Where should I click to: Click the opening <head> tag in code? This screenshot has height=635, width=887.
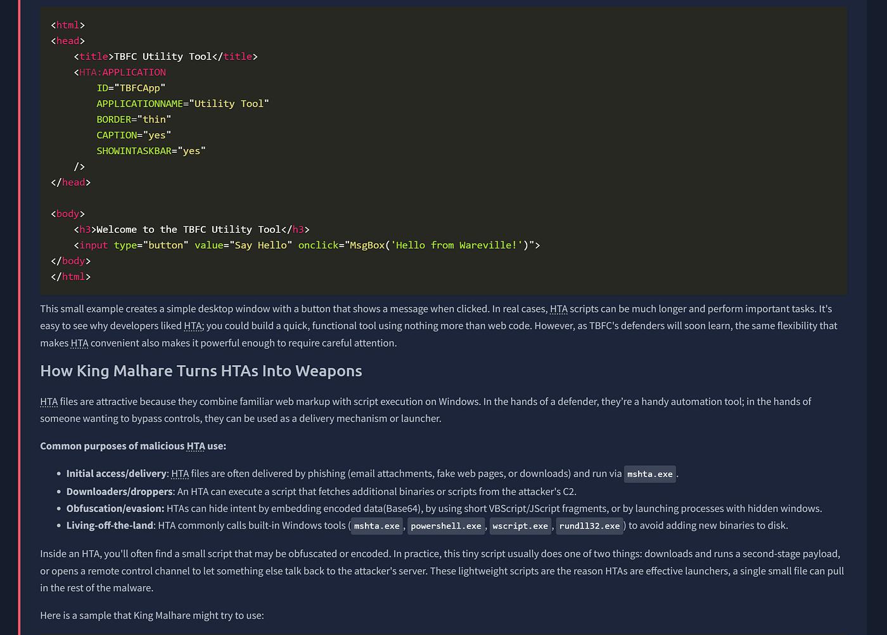point(68,41)
